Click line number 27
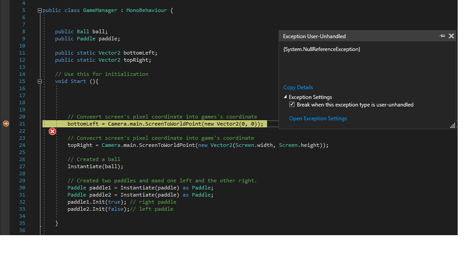 pyautogui.click(x=22, y=166)
